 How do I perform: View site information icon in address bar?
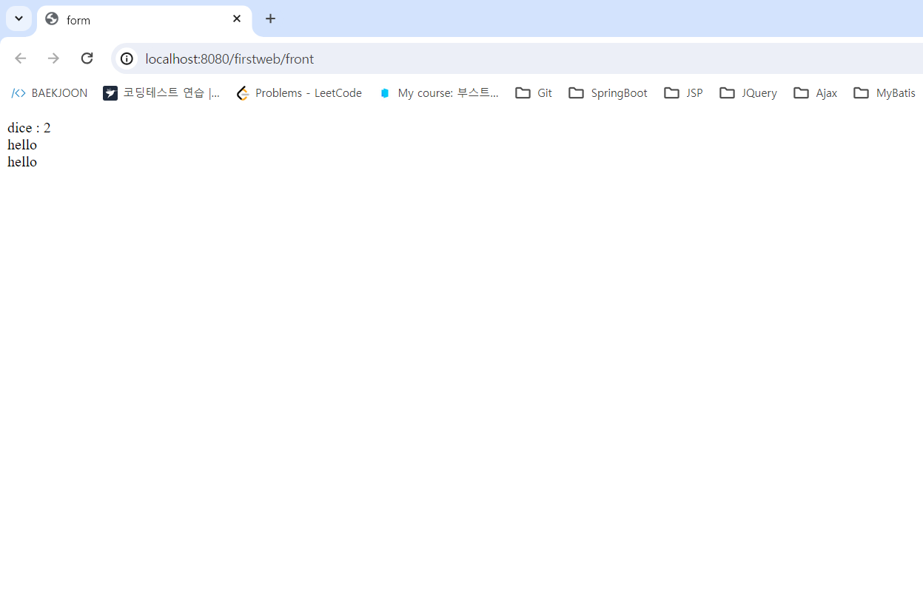(127, 58)
